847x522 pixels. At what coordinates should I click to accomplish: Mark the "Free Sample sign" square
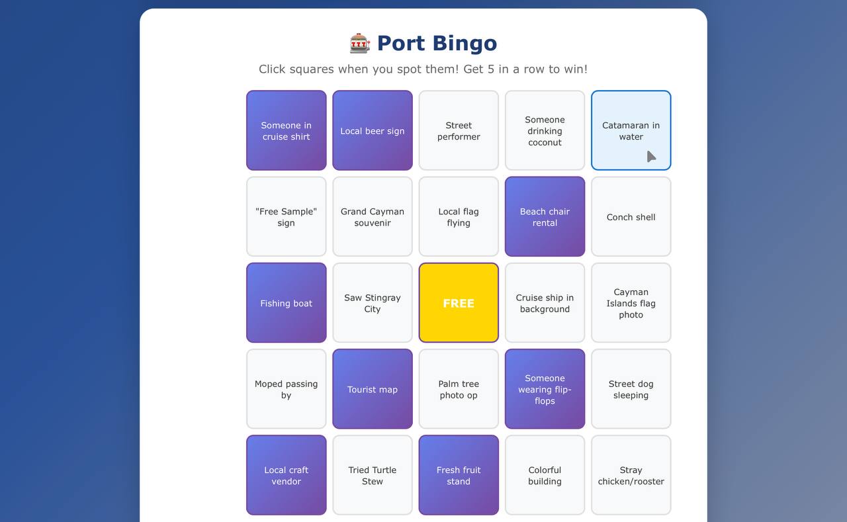[x=286, y=216]
